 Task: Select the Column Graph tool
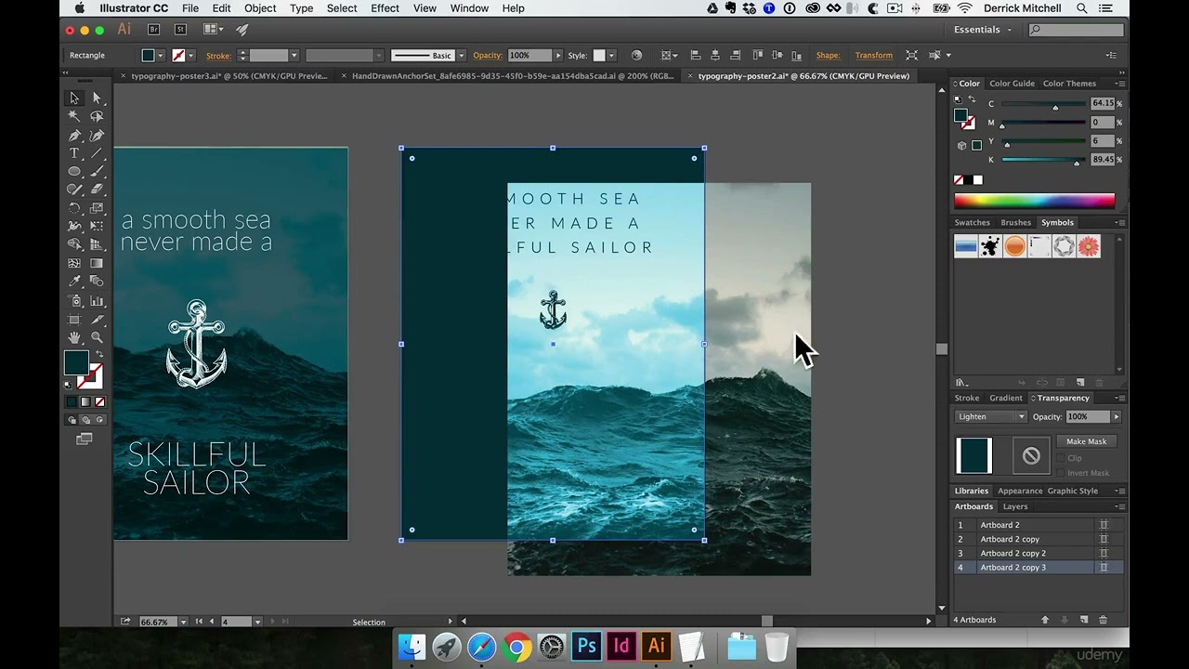point(97,300)
